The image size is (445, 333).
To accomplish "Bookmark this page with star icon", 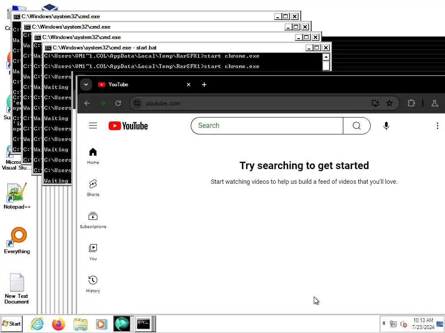I will pos(389,103).
